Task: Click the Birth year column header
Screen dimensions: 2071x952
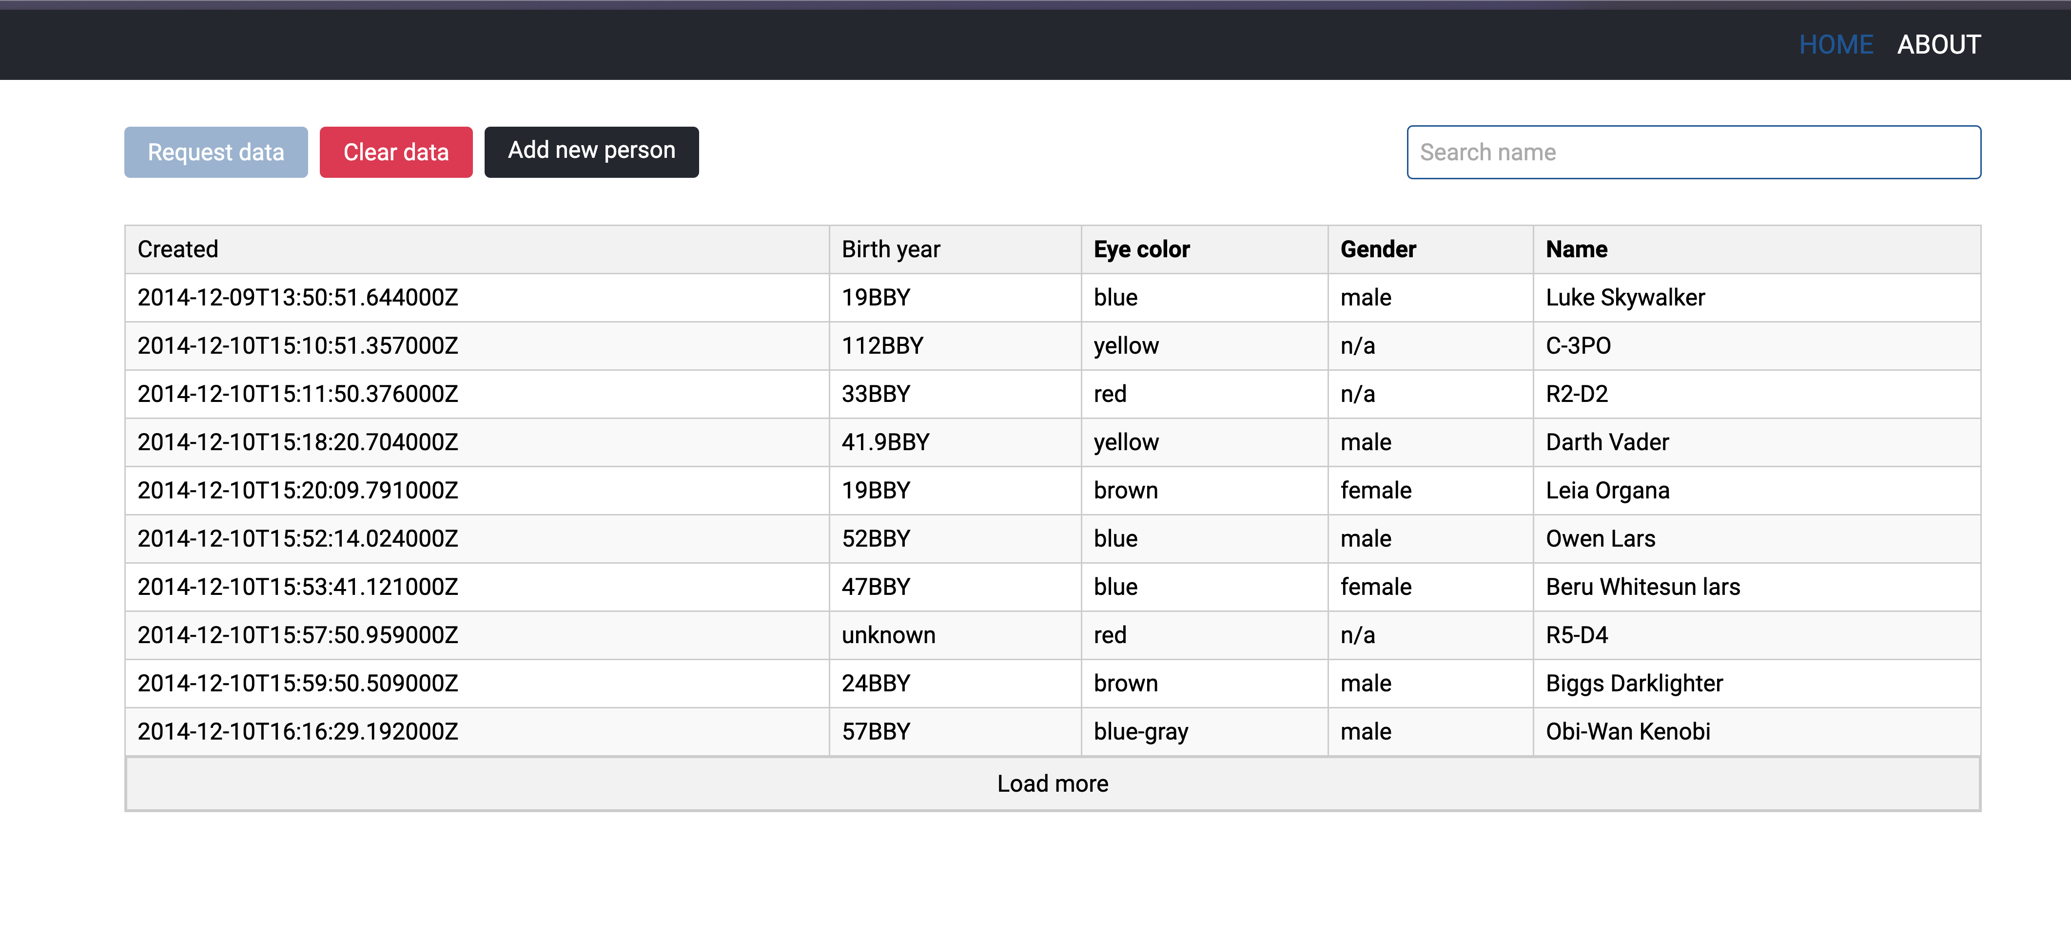Action: pos(890,249)
